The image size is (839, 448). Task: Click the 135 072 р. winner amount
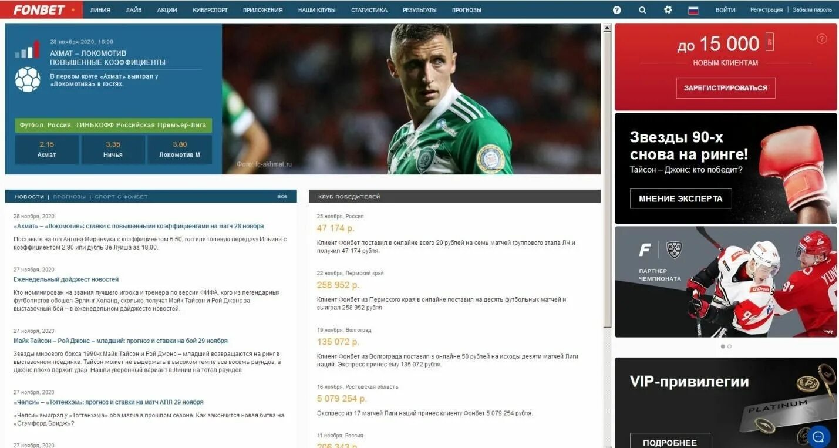pos(338,342)
